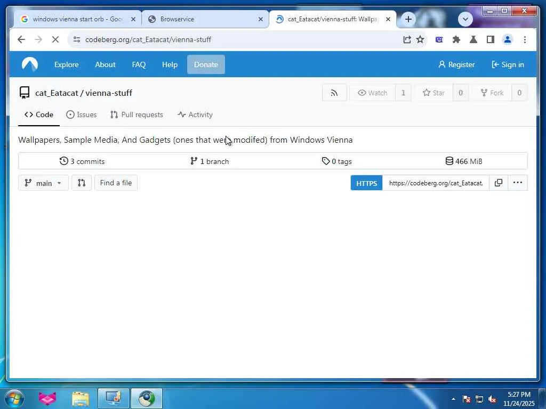Click the browser back arrow
This screenshot has height=409, width=546.
(x=21, y=39)
